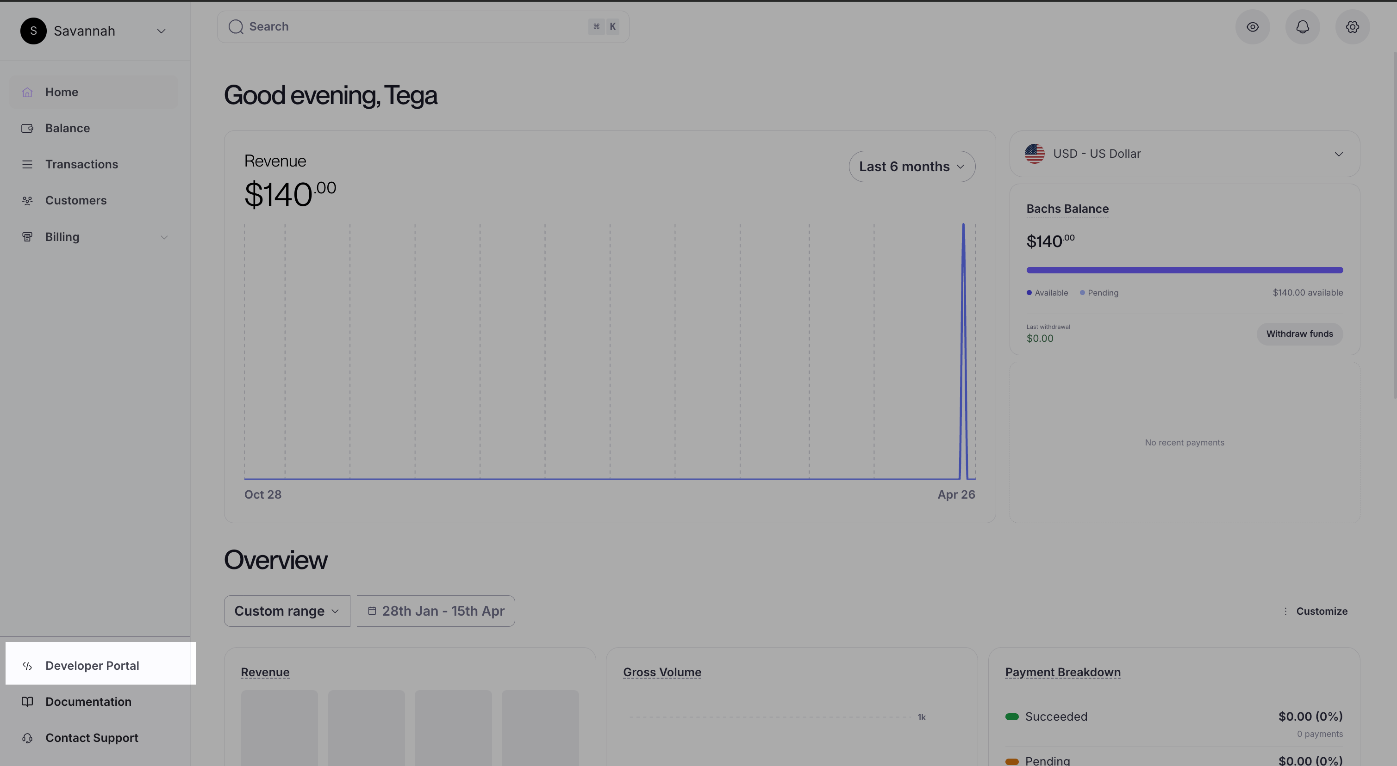Click the 'Succeeded' row label
This screenshot has width=1397, height=766.
[1056, 717]
